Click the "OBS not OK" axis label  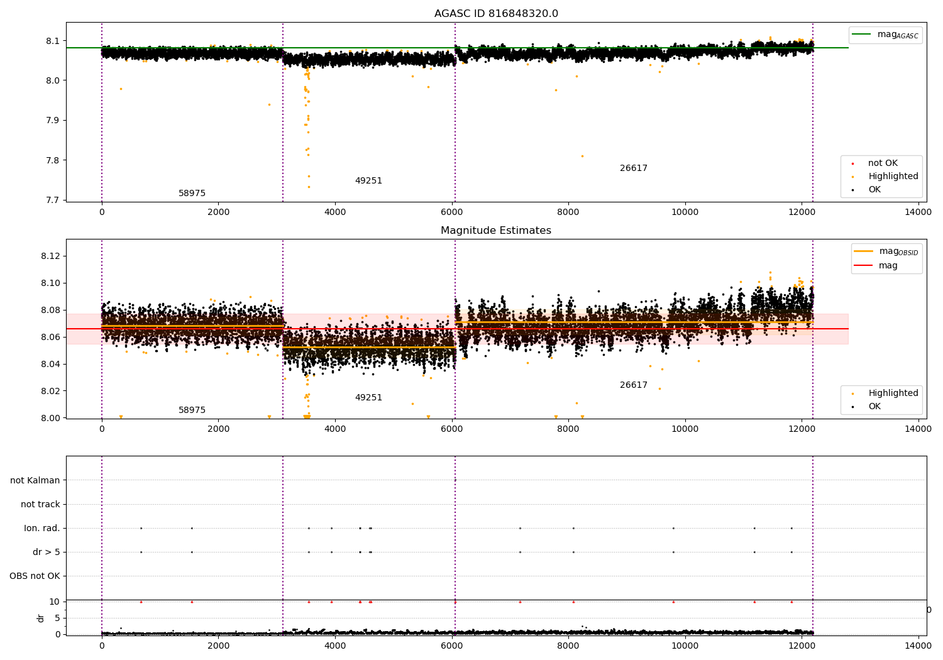tap(35, 576)
